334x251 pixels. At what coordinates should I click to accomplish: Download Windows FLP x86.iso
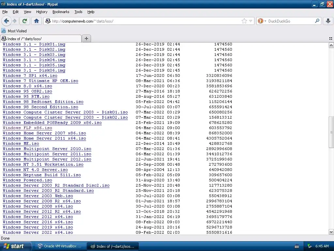pyautogui.click(x=27, y=128)
